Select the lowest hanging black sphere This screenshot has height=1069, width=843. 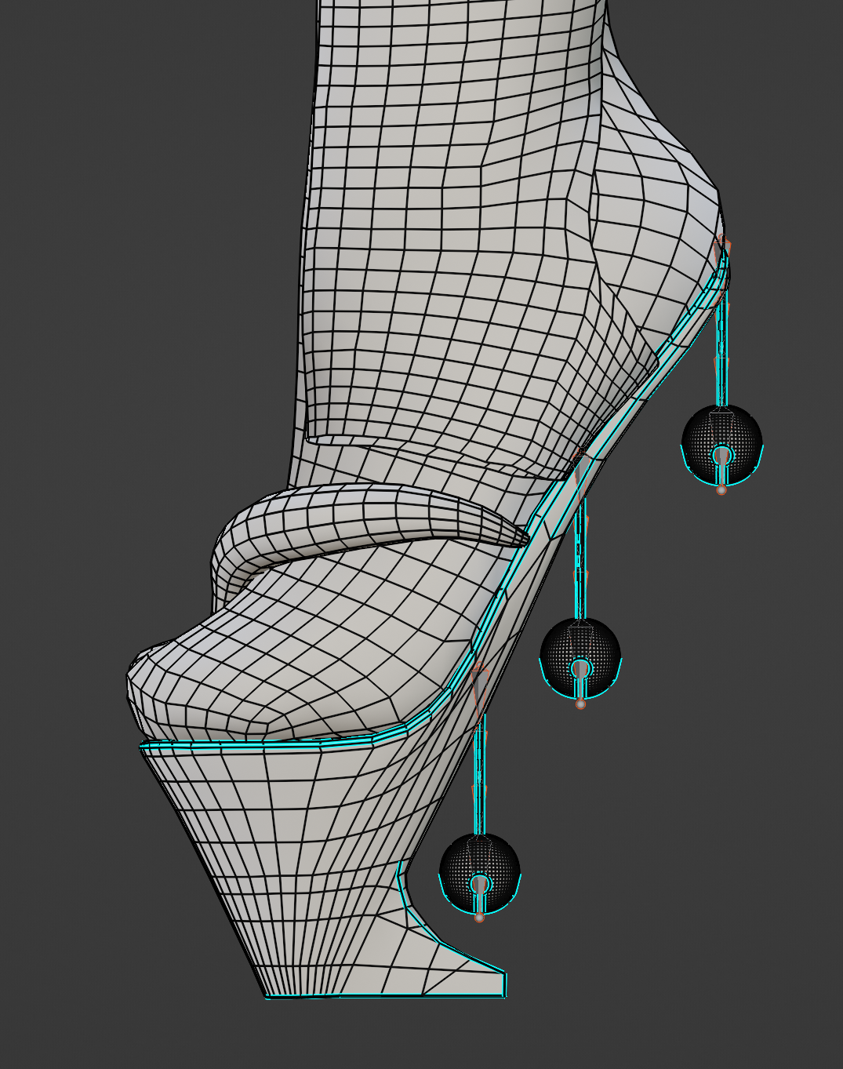pyautogui.click(x=480, y=873)
